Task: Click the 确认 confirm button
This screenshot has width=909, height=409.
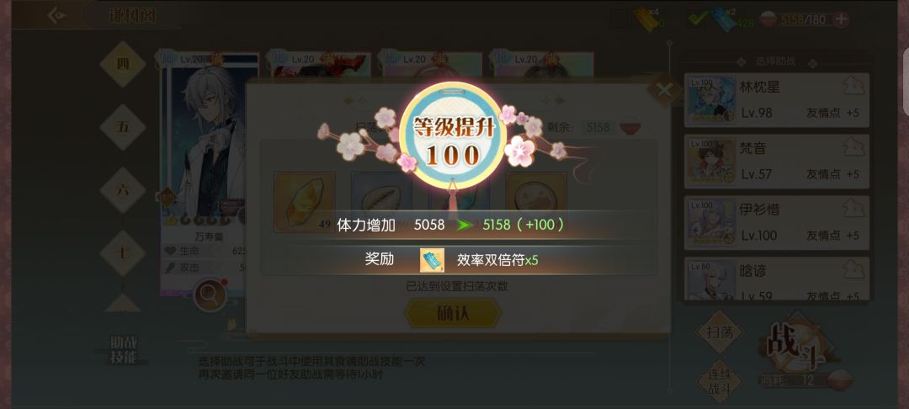Action: (453, 313)
